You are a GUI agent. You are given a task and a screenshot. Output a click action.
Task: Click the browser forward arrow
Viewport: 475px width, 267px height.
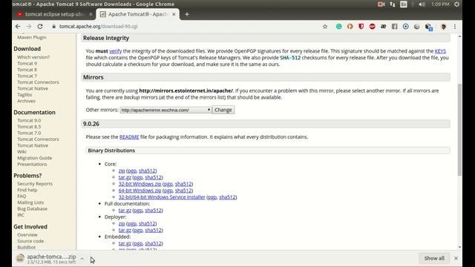29,27
